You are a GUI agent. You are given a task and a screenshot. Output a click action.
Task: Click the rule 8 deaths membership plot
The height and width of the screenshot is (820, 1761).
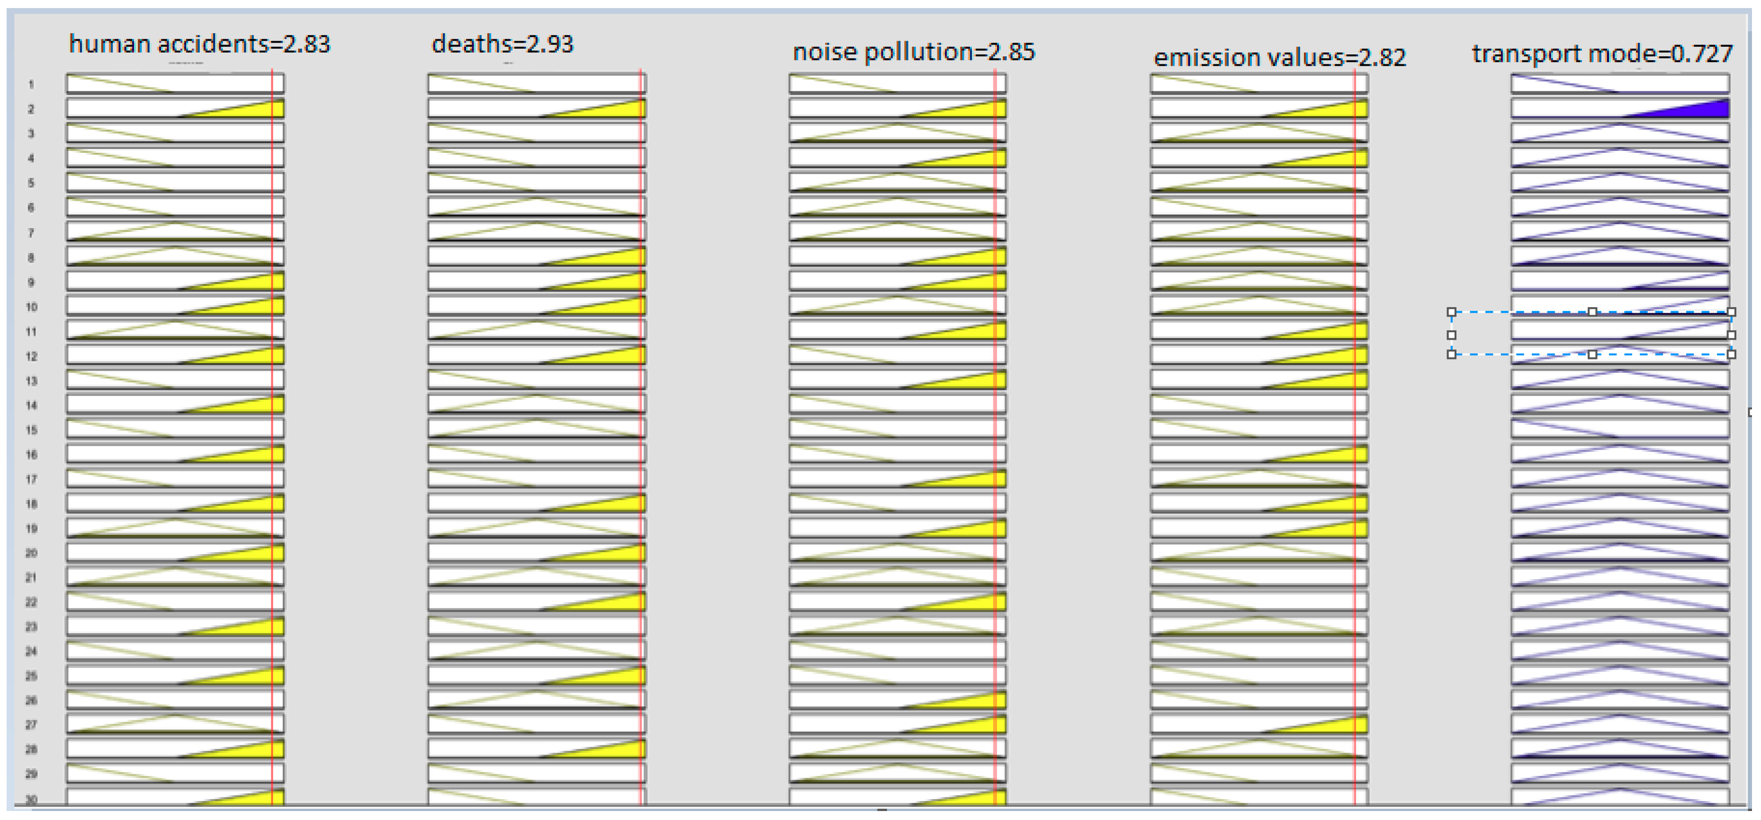537,257
